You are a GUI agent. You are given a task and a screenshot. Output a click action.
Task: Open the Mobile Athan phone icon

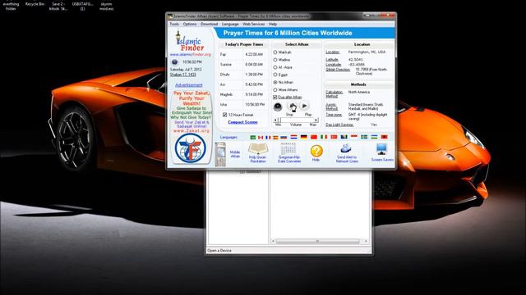220,154
